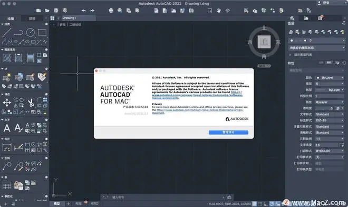This screenshot has height=207, width=348.
Task: Click the Define Attributes tag icon
Action: [x=4, y=87]
